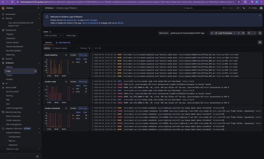264x159 pixels.
Task: Show logs for render-scheduler
Action: click(x=83, y=108)
